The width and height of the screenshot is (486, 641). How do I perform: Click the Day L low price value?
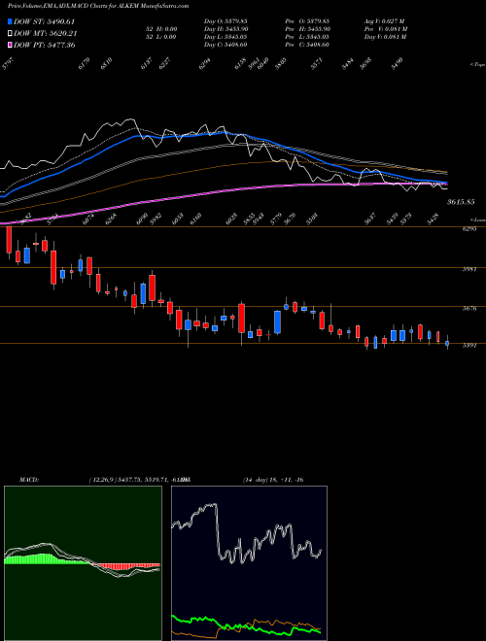[x=226, y=37]
